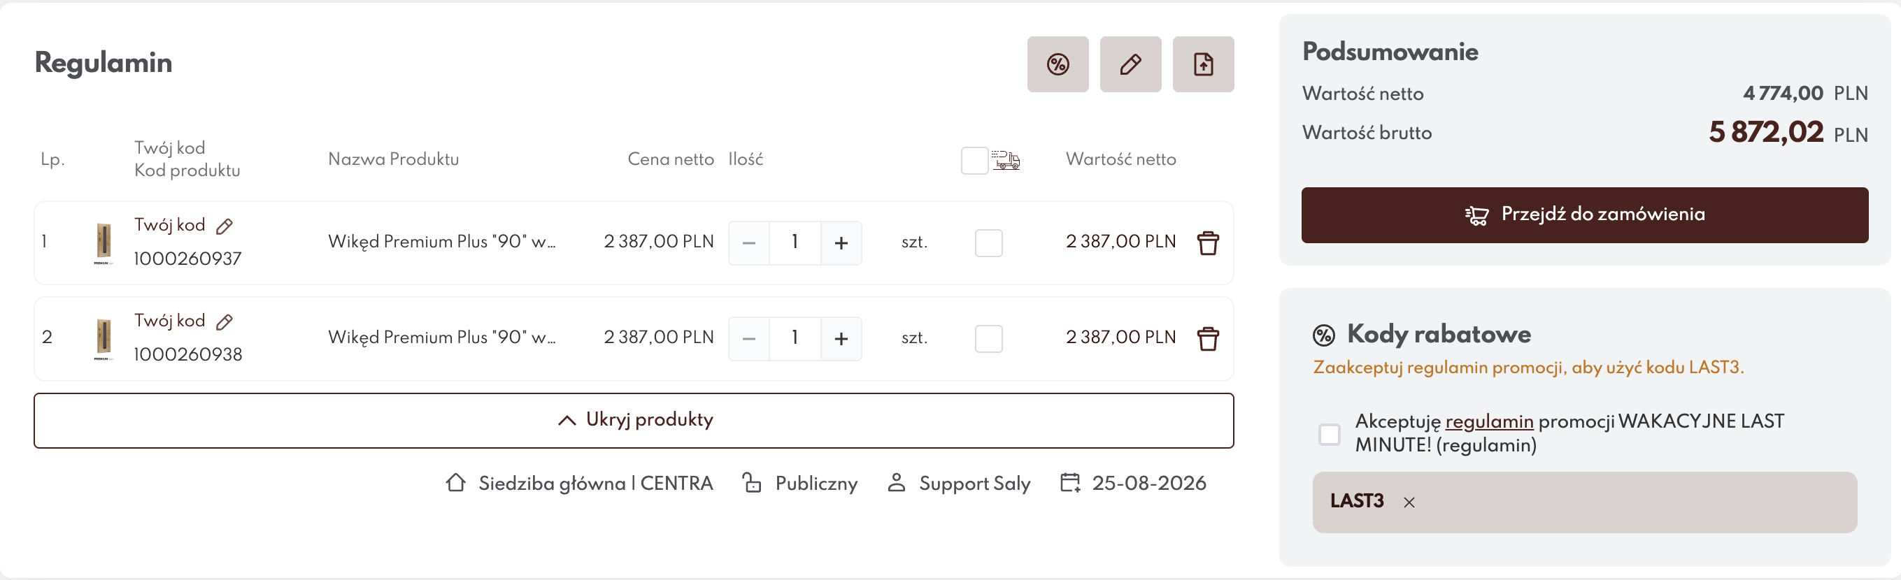Decrease quantity of product 1000260937
Viewport: 1901px width, 580px height.
[x=749, y=242]
